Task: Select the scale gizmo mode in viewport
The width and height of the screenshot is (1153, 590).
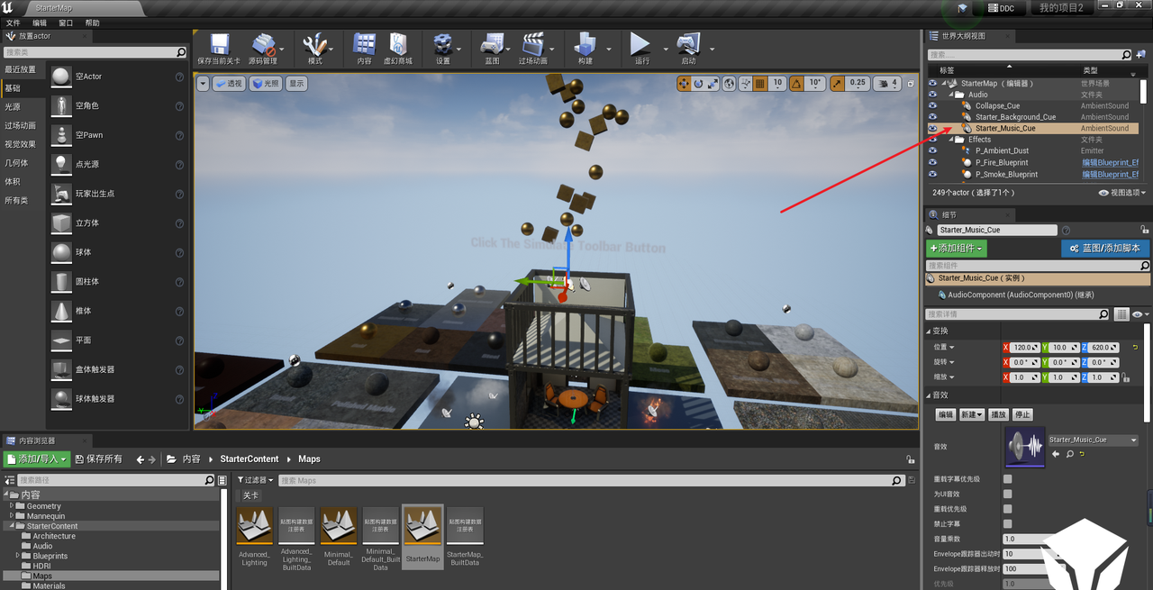Action: click(x=713, y=83)
